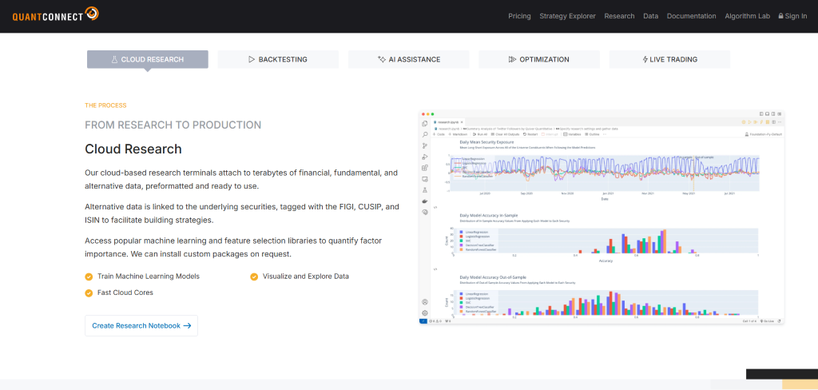Click 'Clear All Outputs' in the notebook toolbar

[505, 134]
